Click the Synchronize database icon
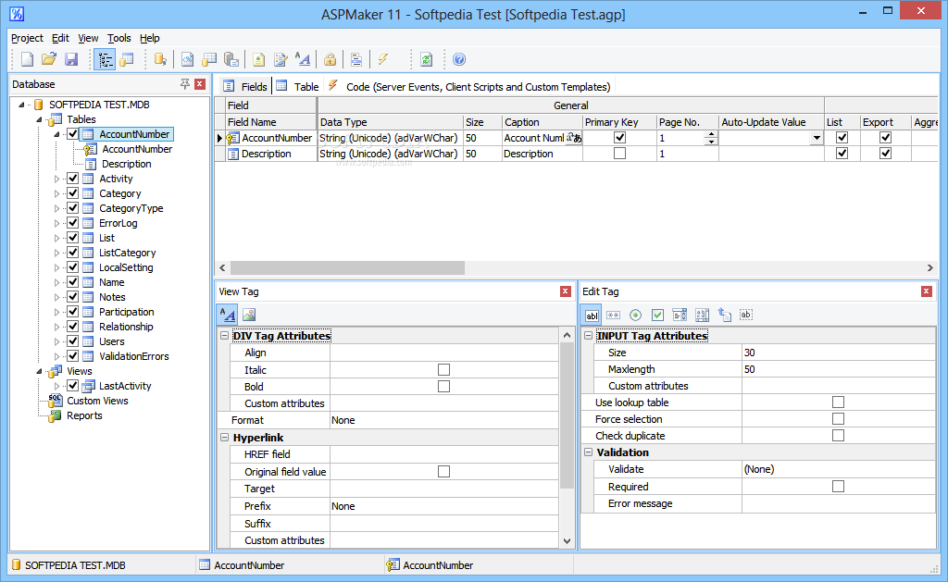948x582 pixels. [160, 59]
